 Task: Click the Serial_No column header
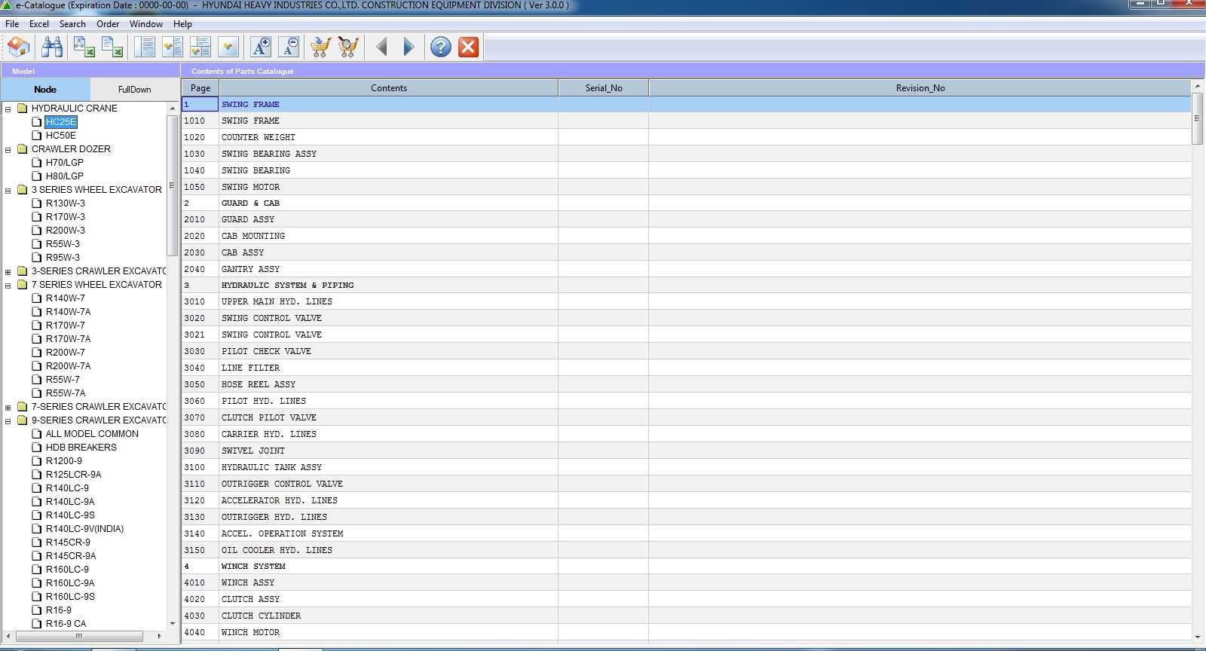pyautogui.click(x=604, y=88)
